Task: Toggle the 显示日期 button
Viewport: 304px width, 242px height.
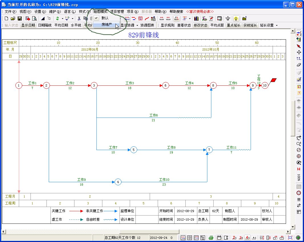Action: (x=28, y=25)
